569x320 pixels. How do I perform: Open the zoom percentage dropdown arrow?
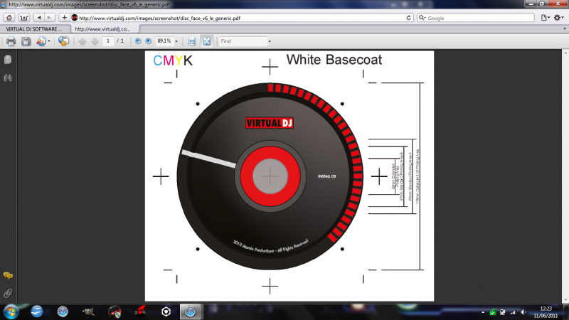pos(176,41)
